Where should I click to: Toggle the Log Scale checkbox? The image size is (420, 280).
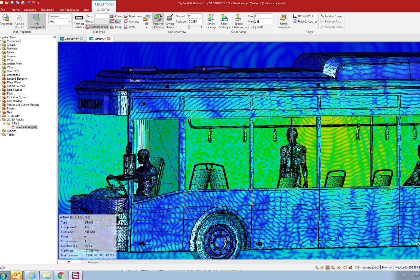pyautogui.click(x=248, y=27)
